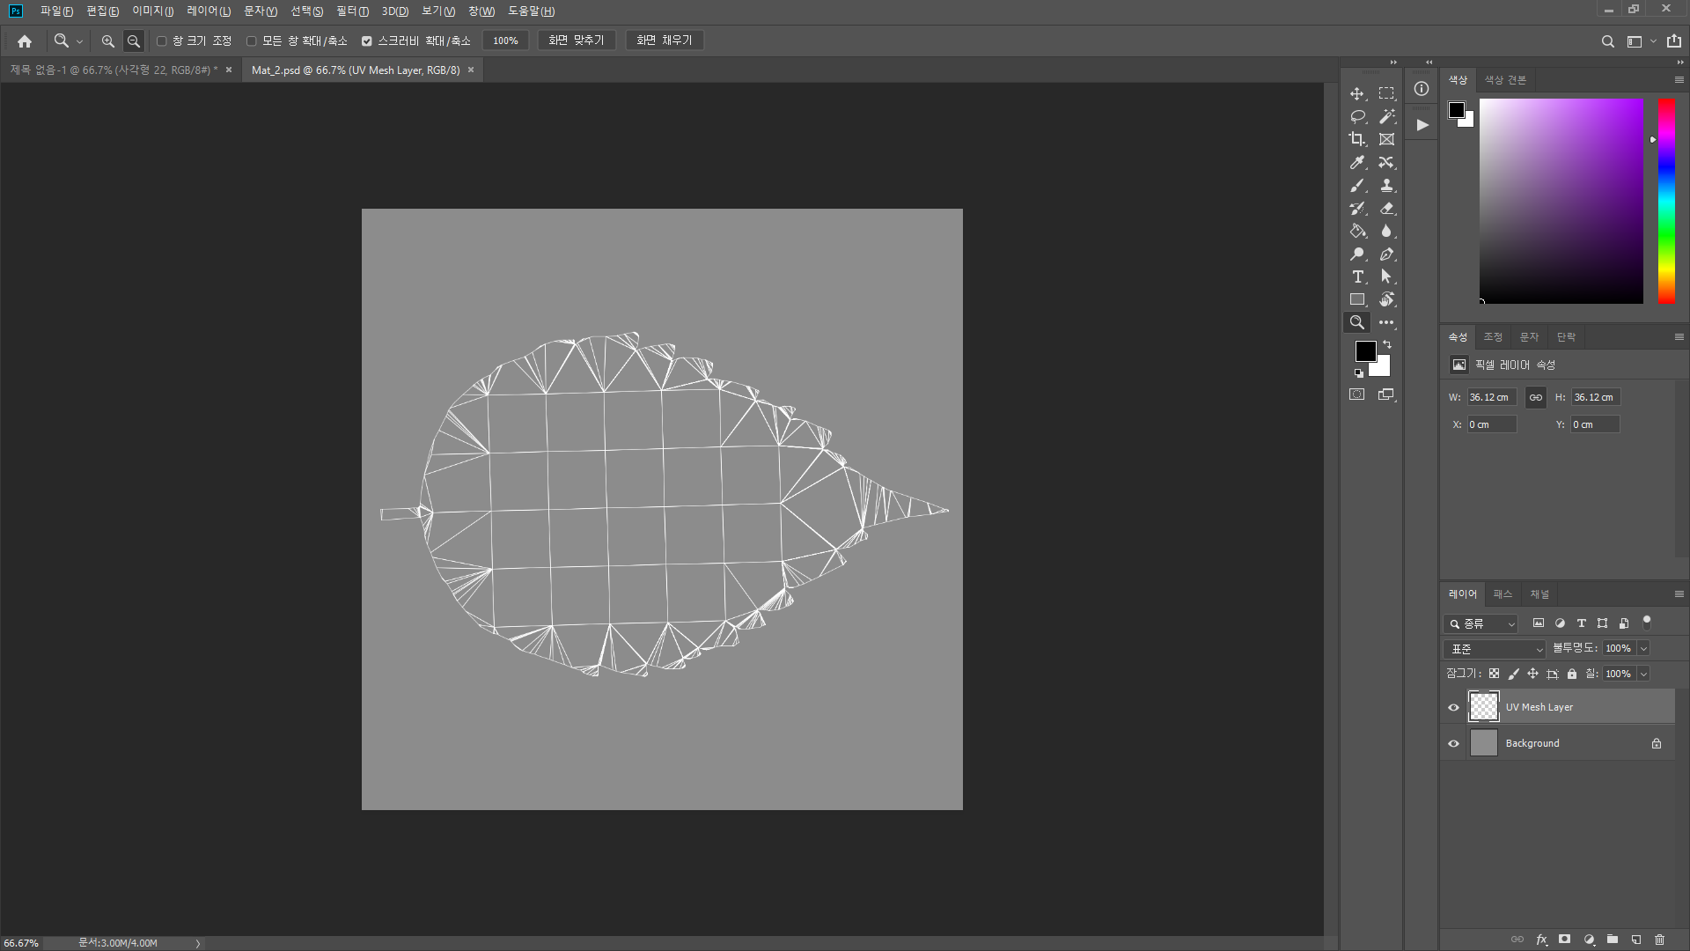Click the 100% zoom button
This screenshot has width=1690, height=951.
point(505,41)
